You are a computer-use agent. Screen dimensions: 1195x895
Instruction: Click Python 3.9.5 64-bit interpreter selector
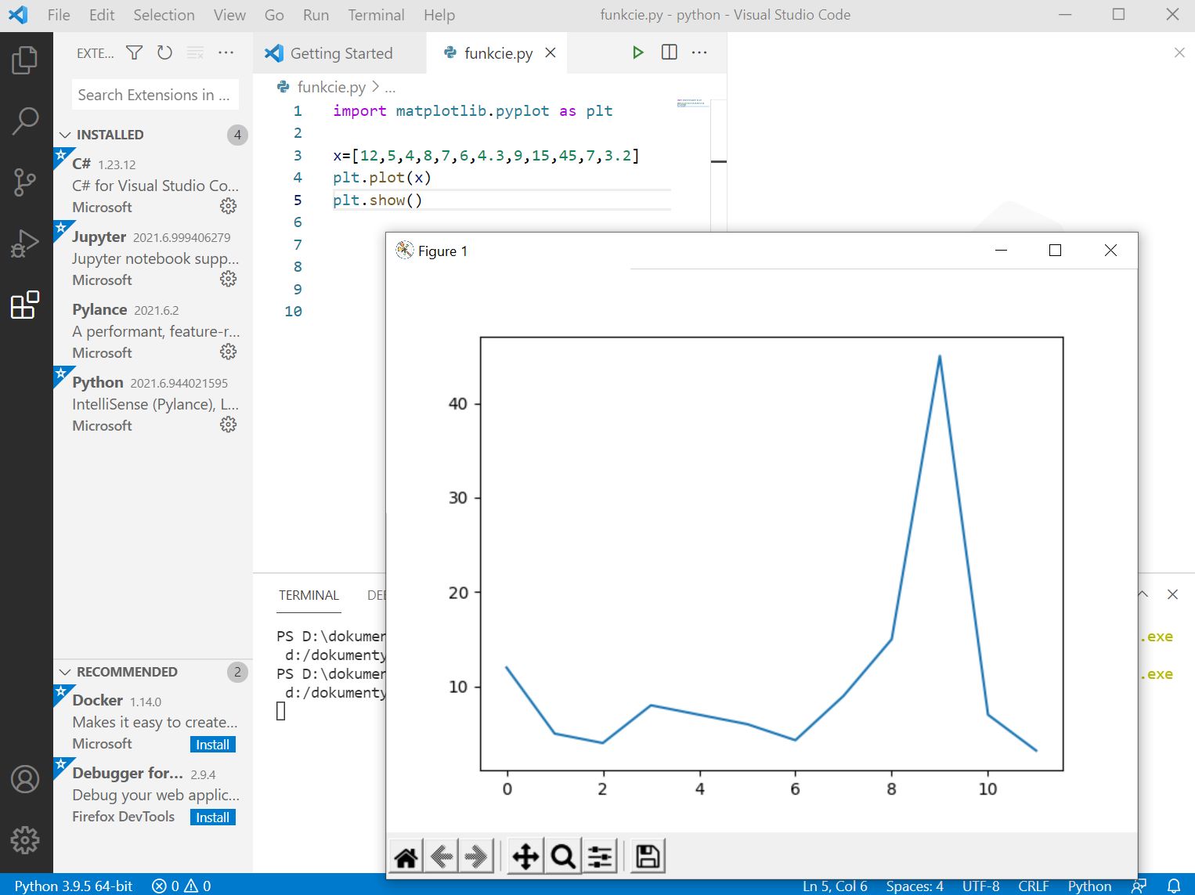pyautogui.click(x=74, y=886)
